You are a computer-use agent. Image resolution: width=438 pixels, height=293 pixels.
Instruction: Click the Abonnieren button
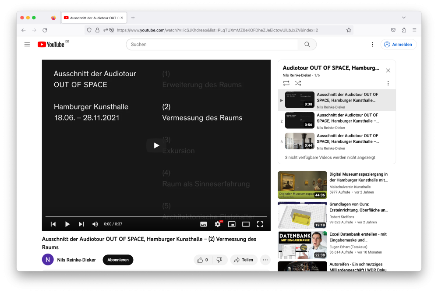click(118, 260)
